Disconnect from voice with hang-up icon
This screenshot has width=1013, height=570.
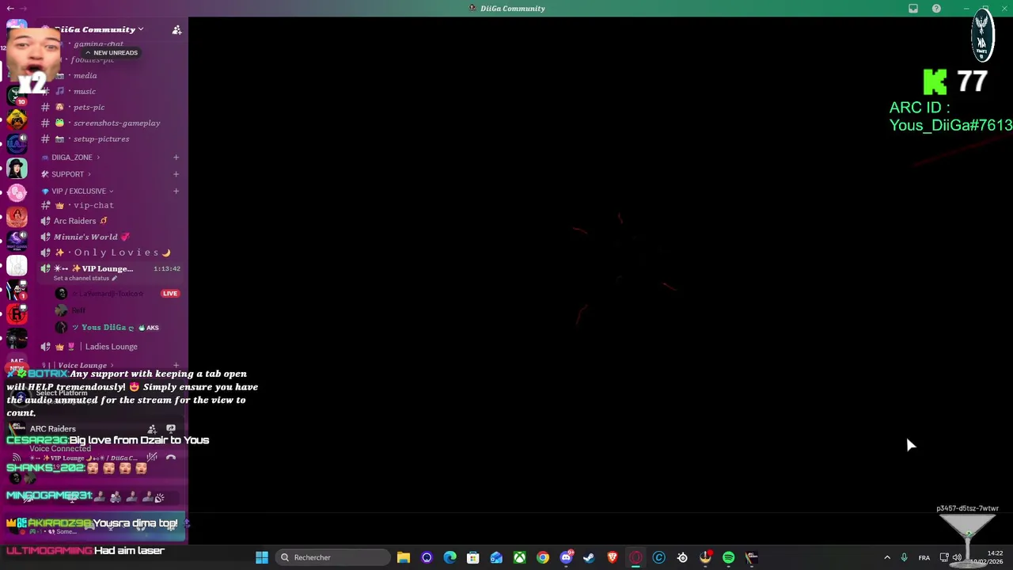[171, 458]
